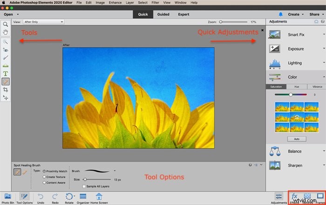Open the Create dropdown menu
Screen dimensions: 326x205
(296, 14)
